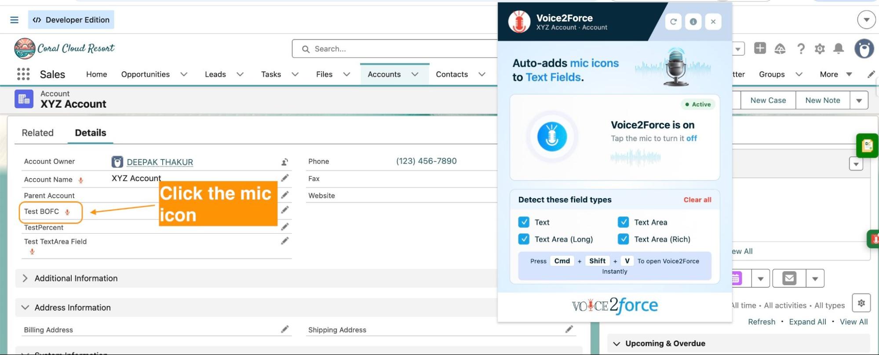
Task: Switch to the Related tab
Action: tap(38, 133)
